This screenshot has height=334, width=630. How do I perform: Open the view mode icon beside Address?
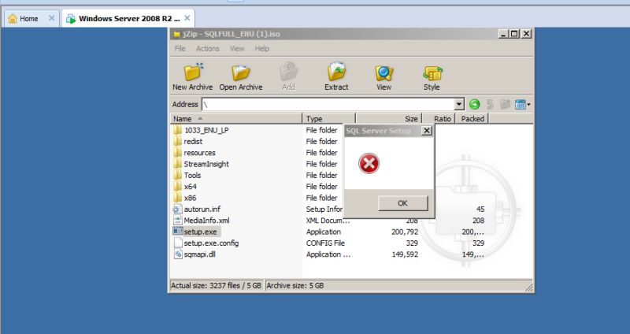click(x=522, y=105)
